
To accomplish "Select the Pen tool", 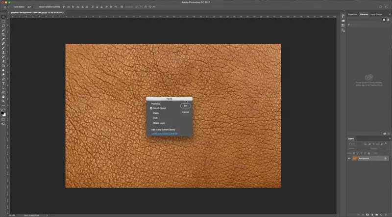I will (x=3, y=79).
